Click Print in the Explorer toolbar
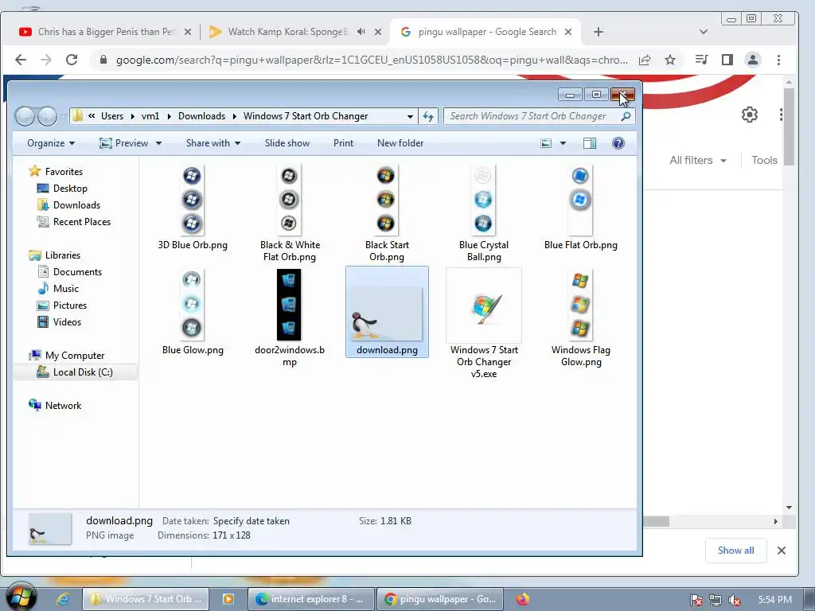Screen dimensions: 815x611 point(343,143)
